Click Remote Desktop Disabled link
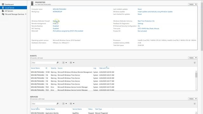The width and height of the screenshot is (203, 114). 56,26
